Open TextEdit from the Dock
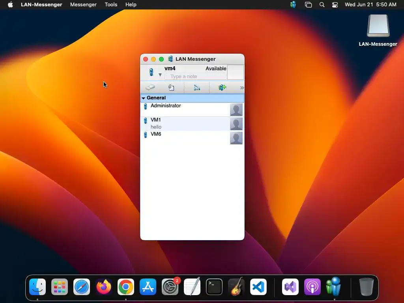 192,286
